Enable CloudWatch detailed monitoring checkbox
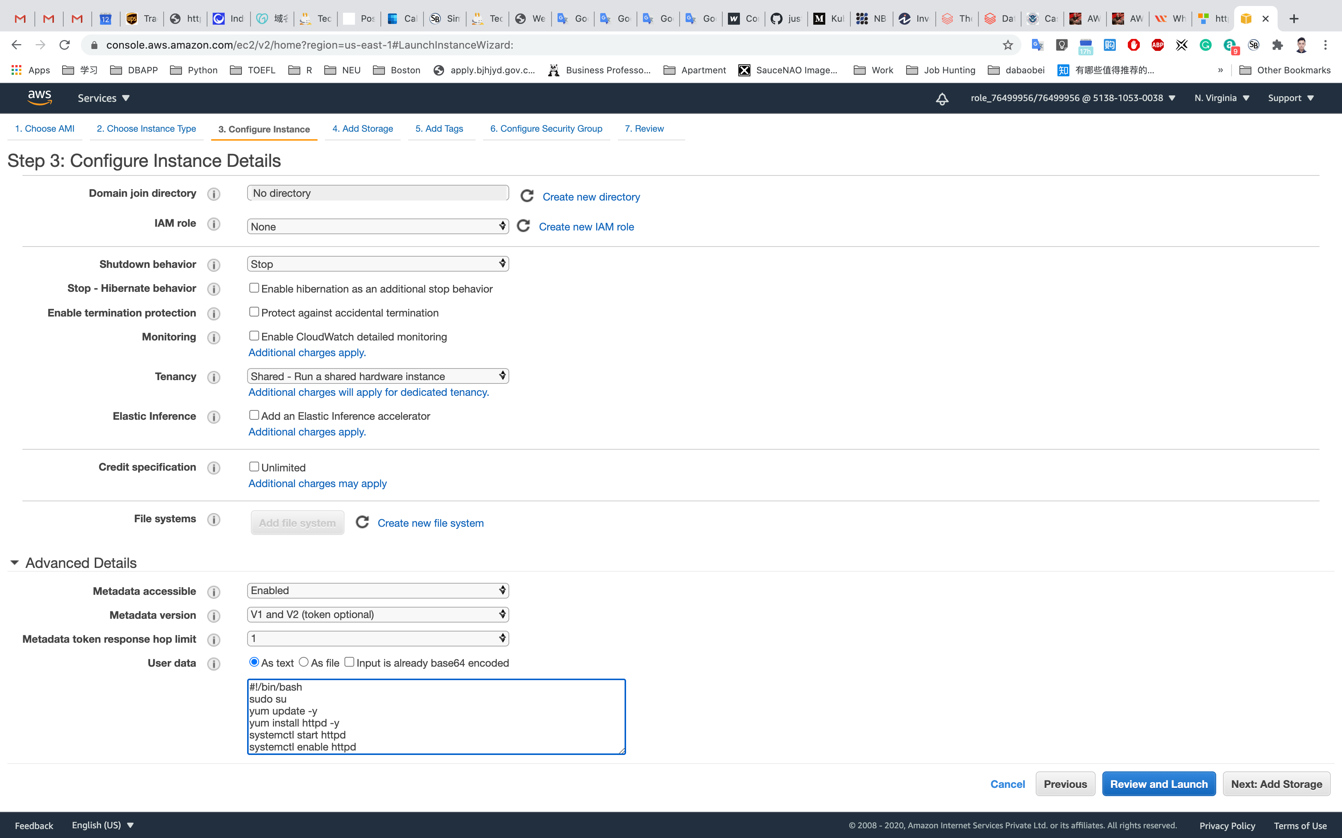Image resolution: width=1342 pixels, height=838 pixels. point(254,336)
